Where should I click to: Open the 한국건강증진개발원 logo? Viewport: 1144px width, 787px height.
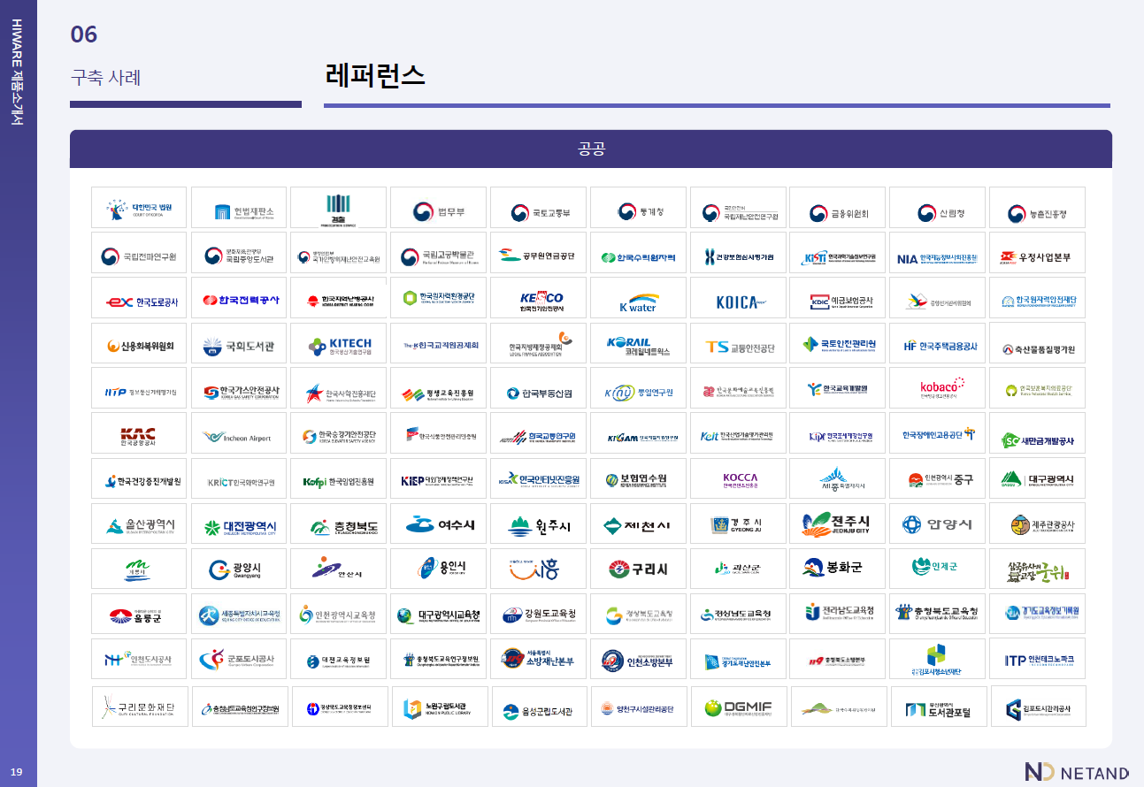click(x=139, y=480)
